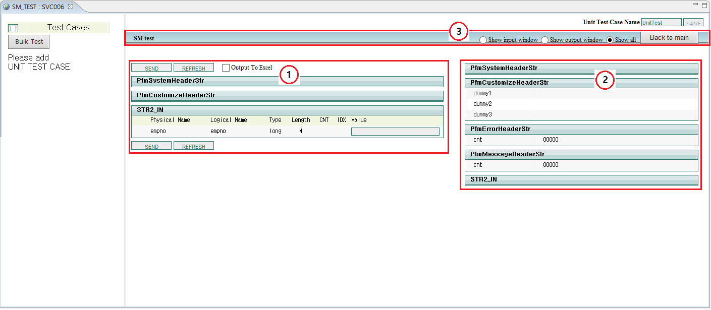Viewport: 711px width, 310px height.
Task: Click the Back to main button
Action: click(x=669, y=38)
